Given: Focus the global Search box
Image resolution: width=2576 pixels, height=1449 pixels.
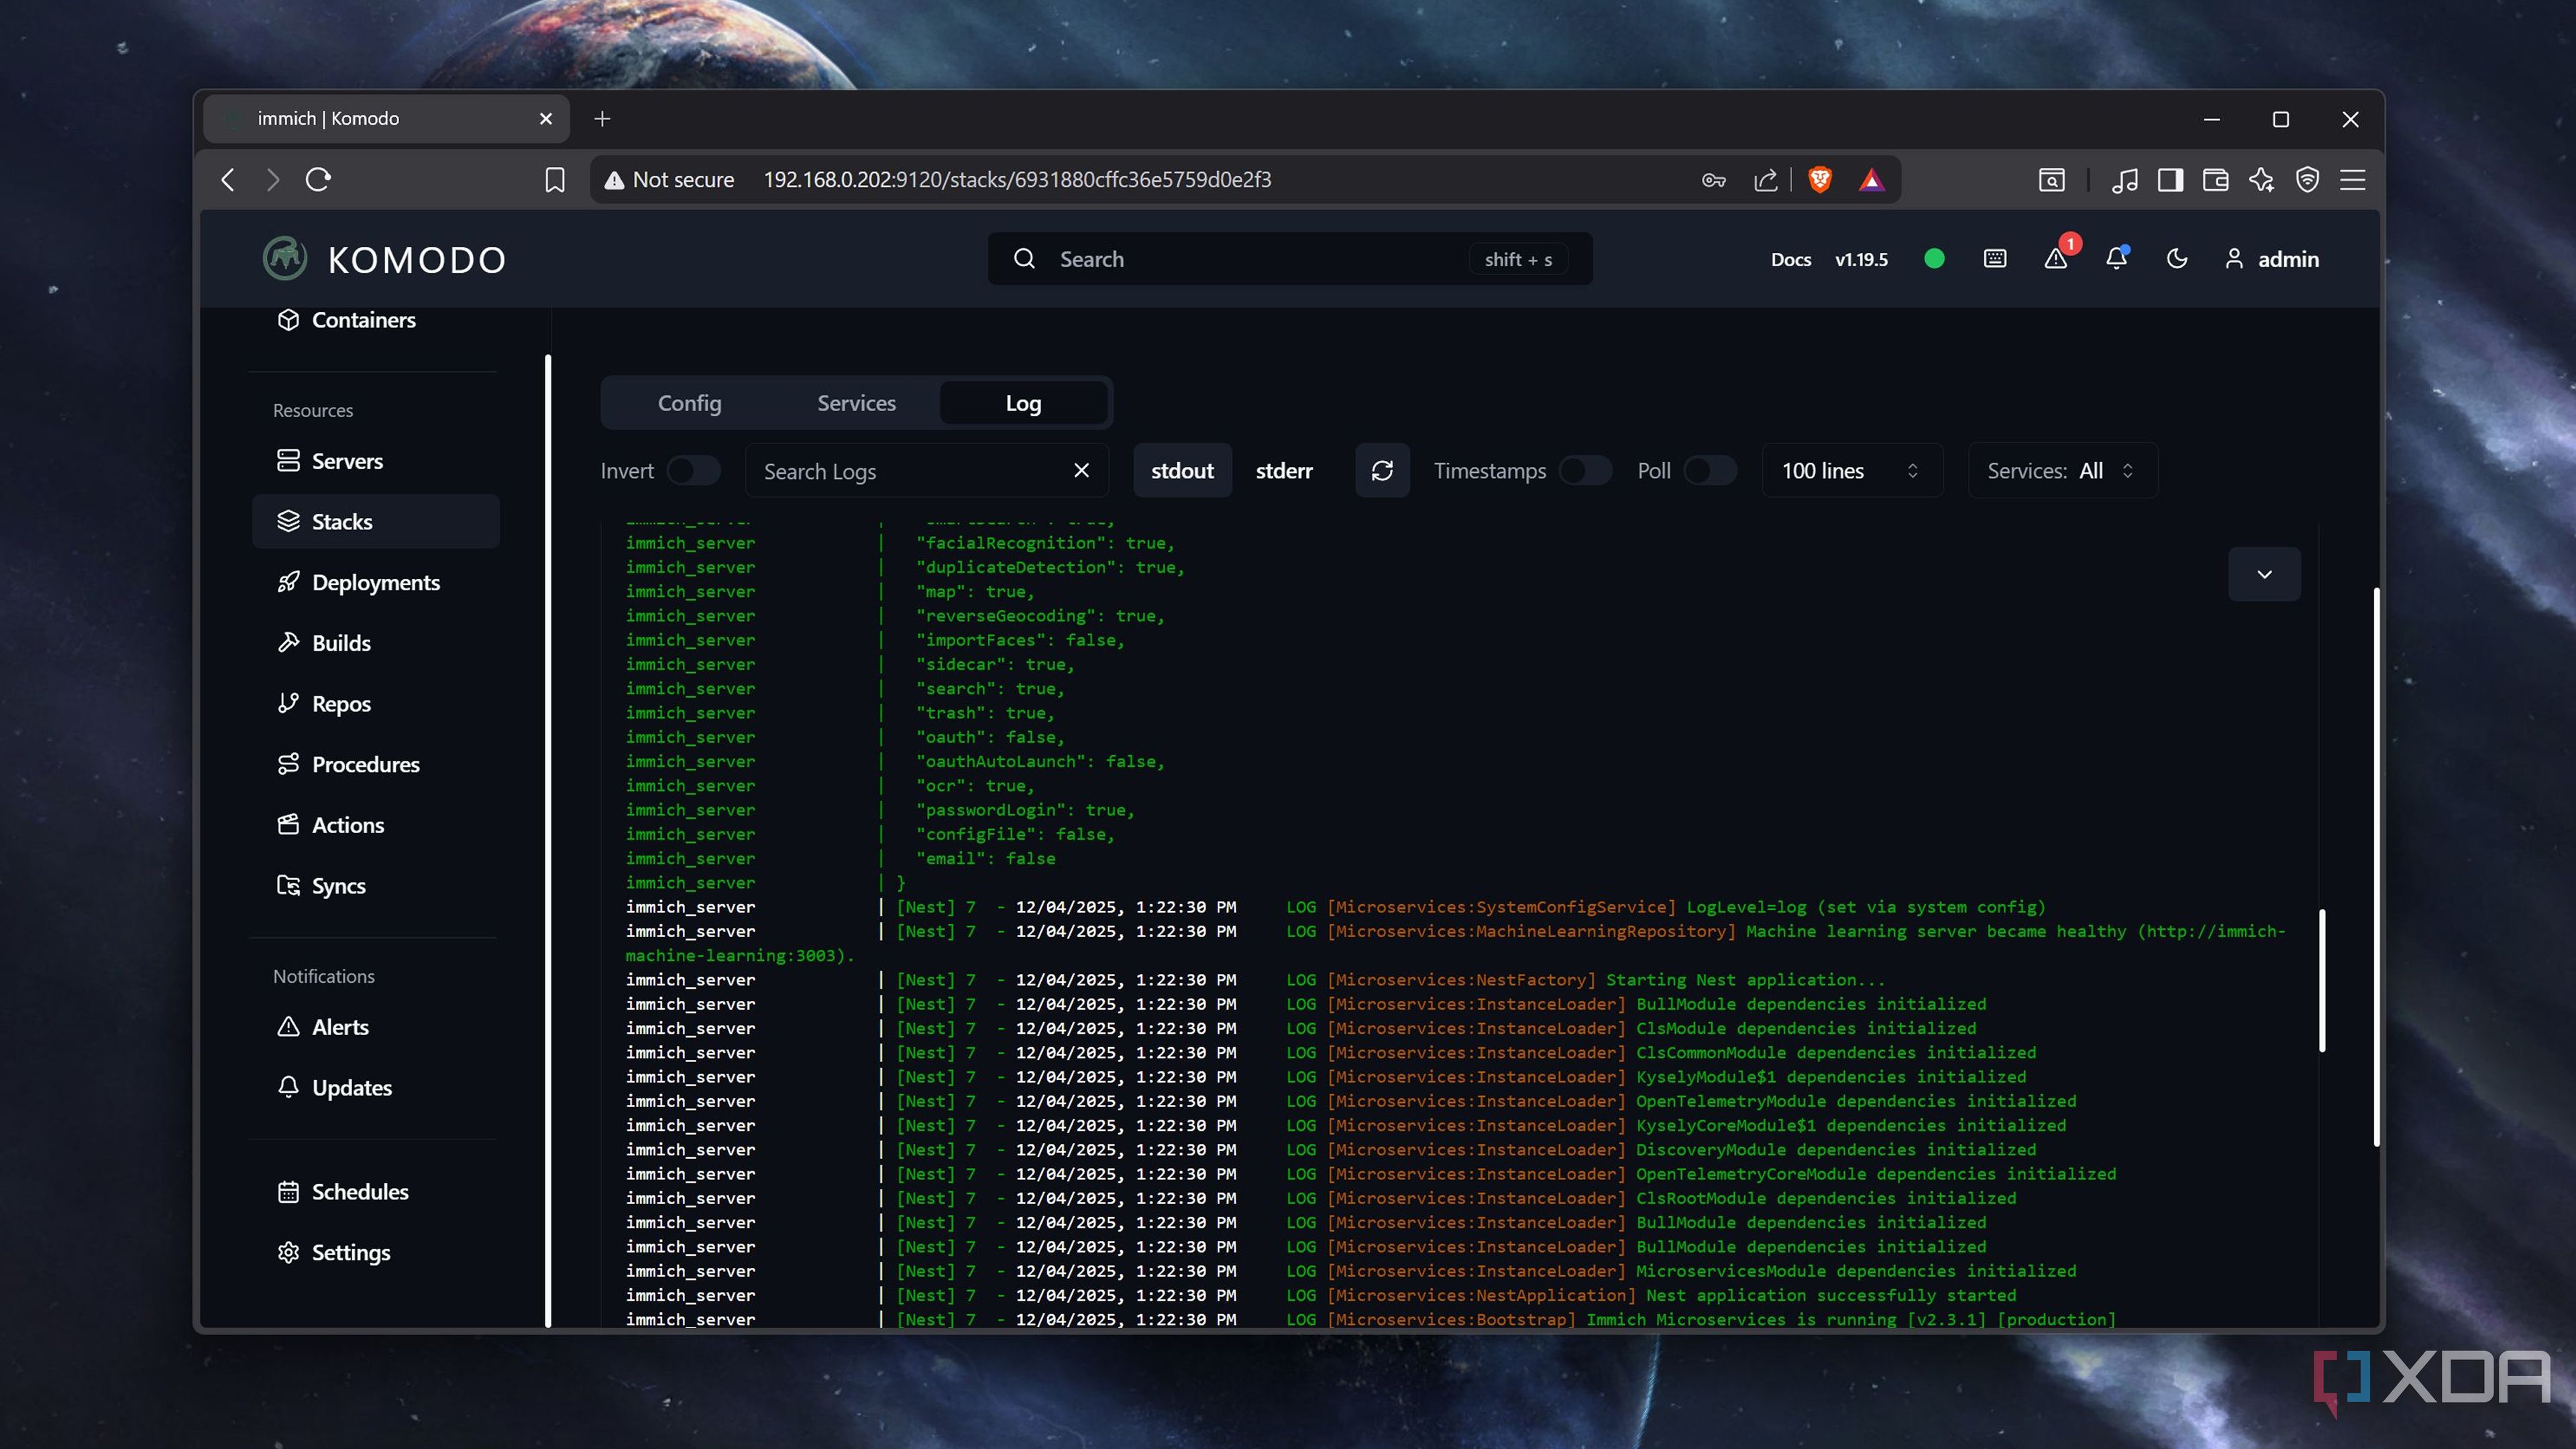Looking at the screenshot, I should (1290, 259).
